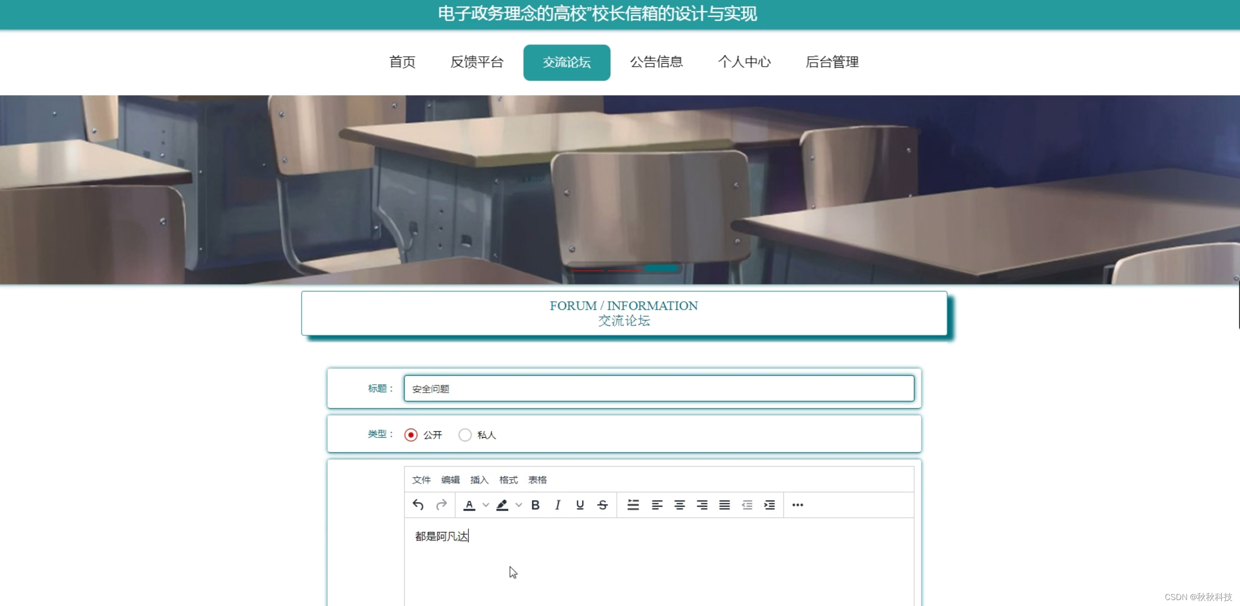Apply strikethrough formatting
Image resolution: width=1240 pixels, height=606 pixels.
pyautogui.click(x=602, y=505)
